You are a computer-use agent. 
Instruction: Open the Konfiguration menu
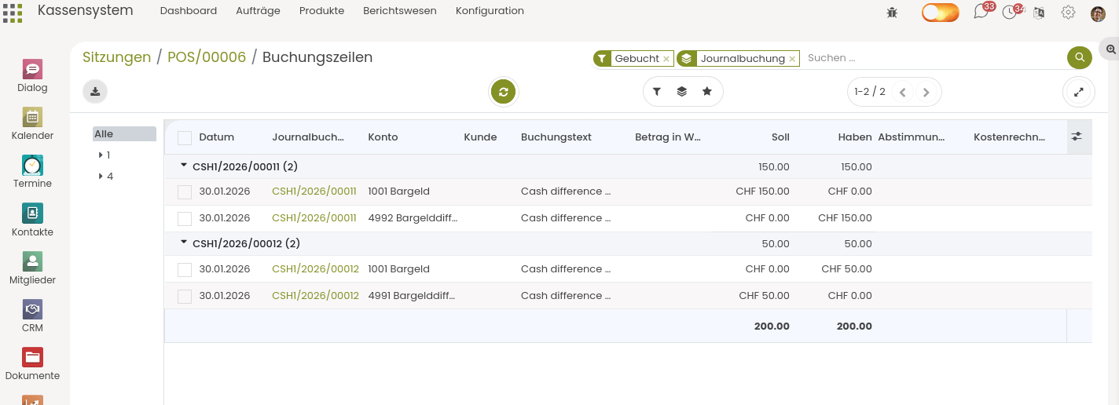[x=490, y=11]
